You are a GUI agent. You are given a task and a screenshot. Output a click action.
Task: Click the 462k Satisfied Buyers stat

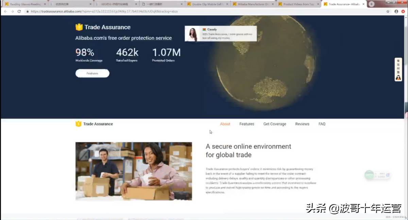tap(127, 55)
